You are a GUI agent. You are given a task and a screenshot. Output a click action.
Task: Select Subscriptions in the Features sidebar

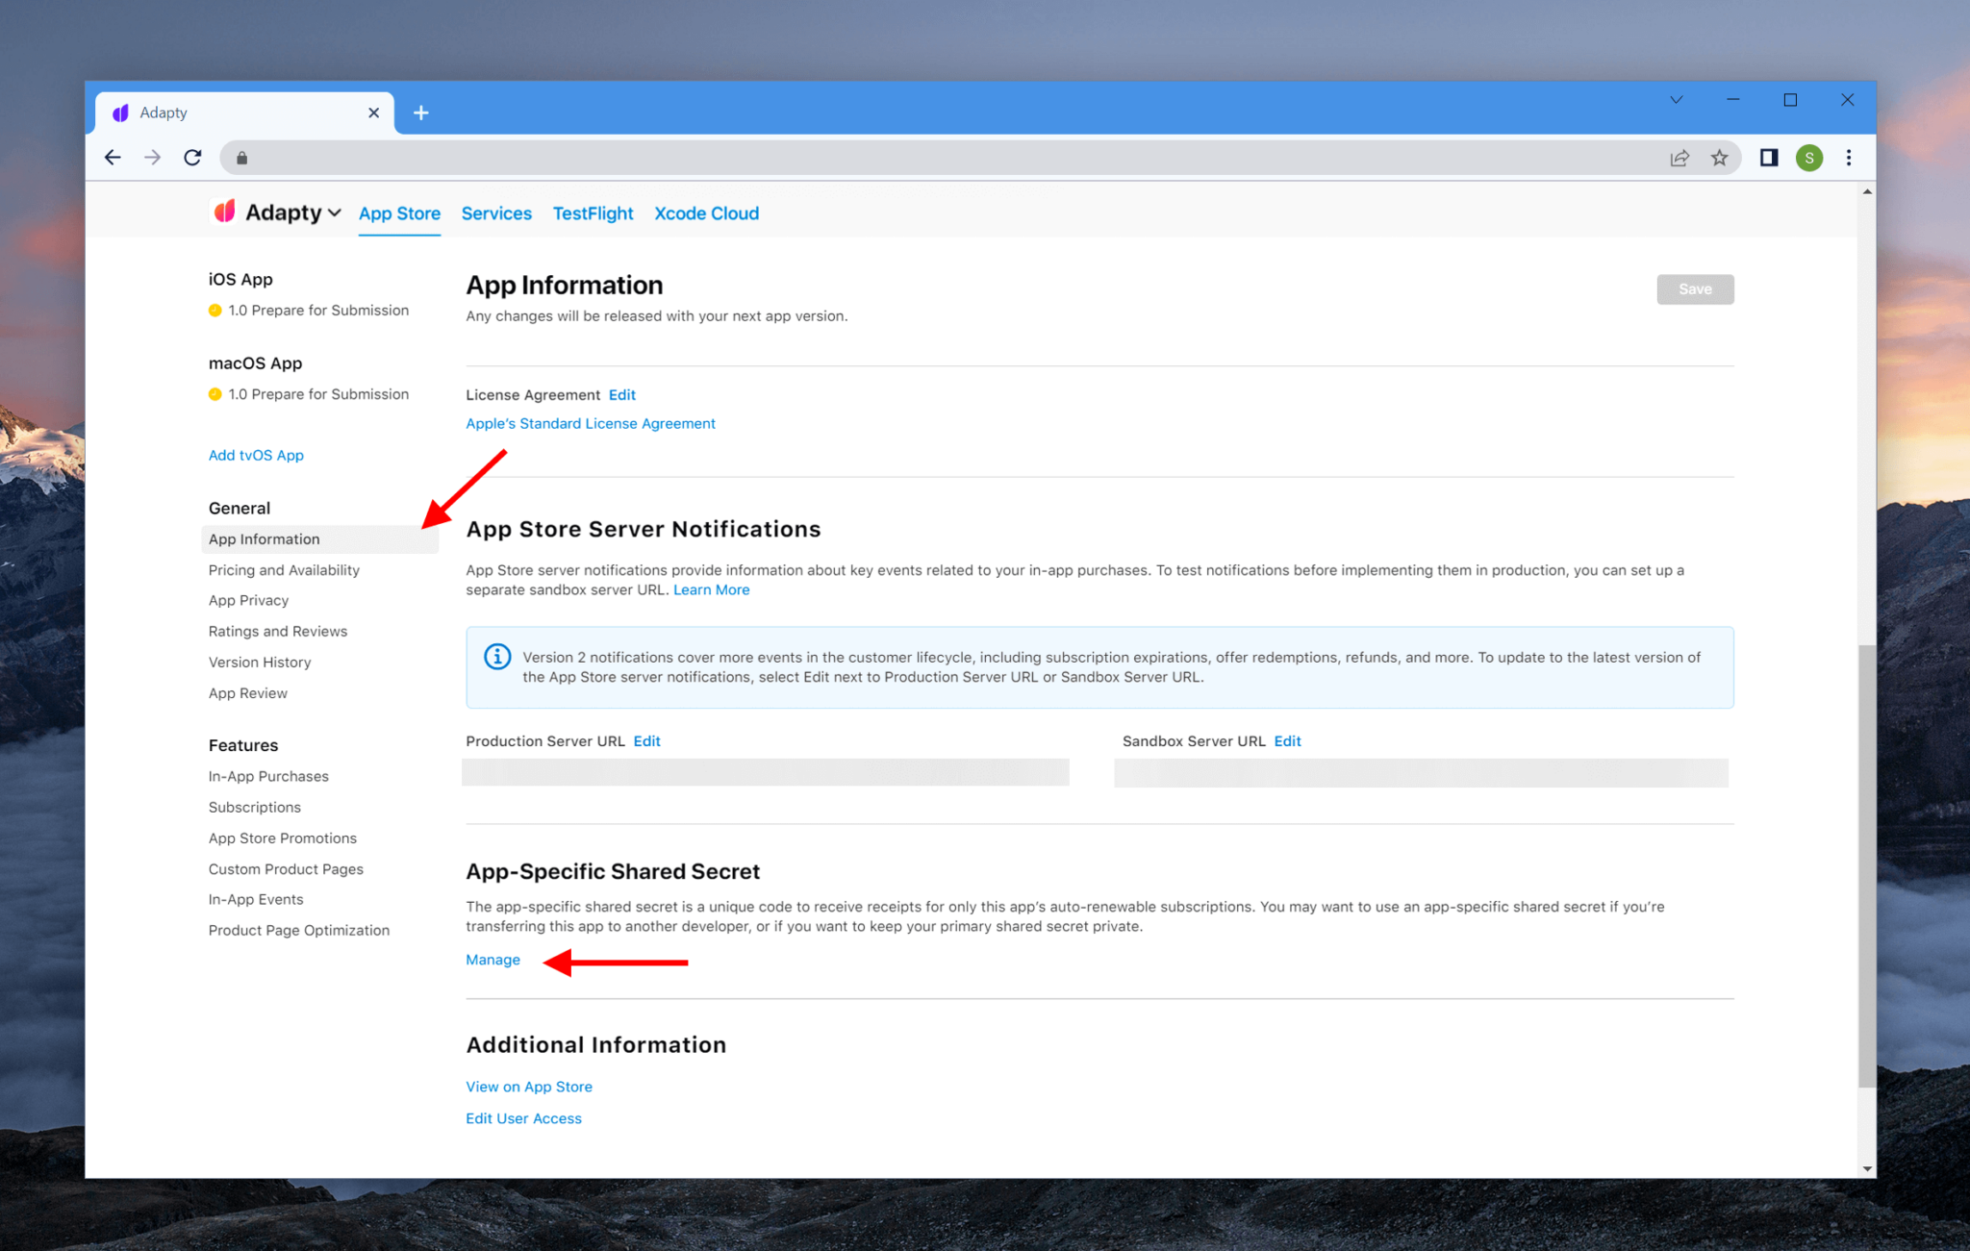coord(255,807)
